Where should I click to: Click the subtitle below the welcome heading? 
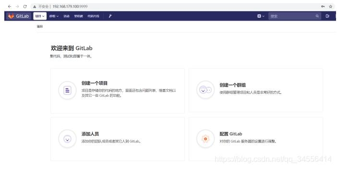click(71, 56)
